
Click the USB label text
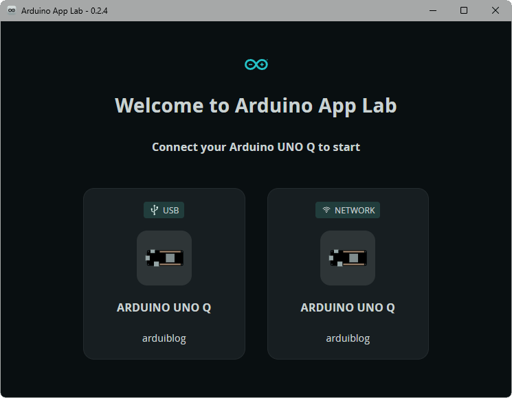click(x=170, y=211)
